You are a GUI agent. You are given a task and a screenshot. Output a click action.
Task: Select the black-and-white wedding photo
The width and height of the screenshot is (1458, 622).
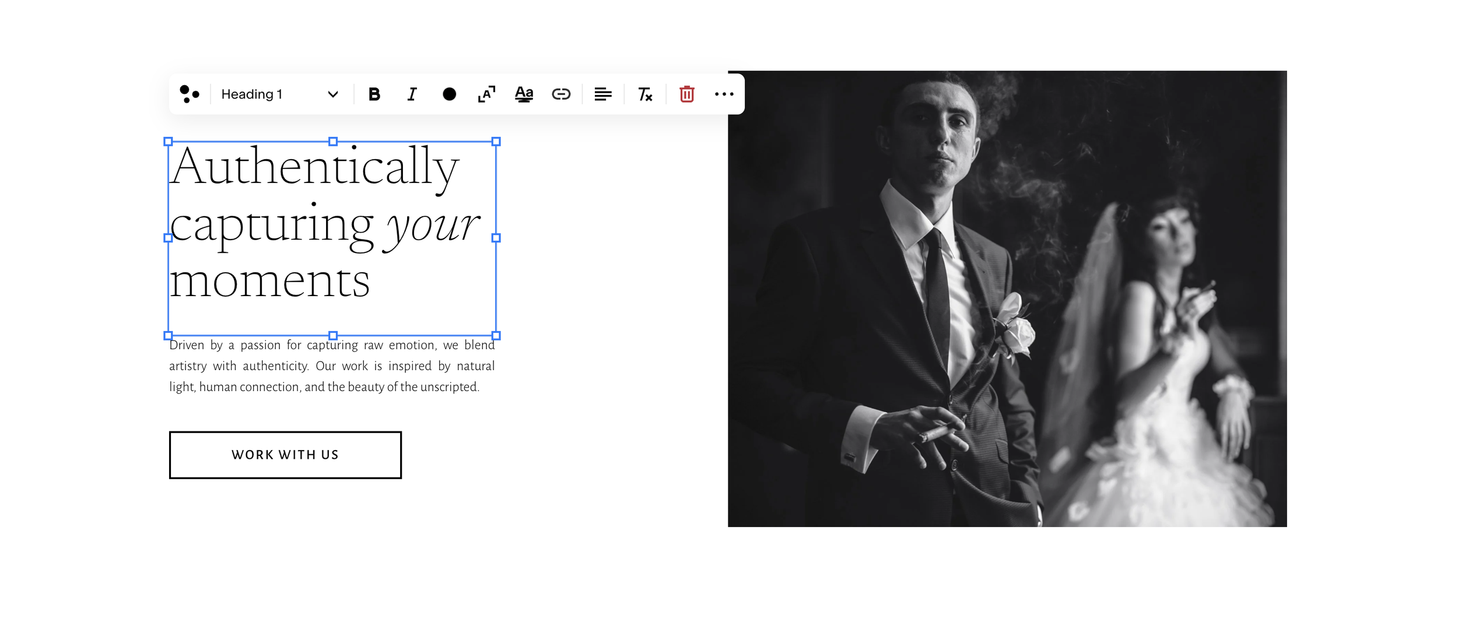(1007, 298)
